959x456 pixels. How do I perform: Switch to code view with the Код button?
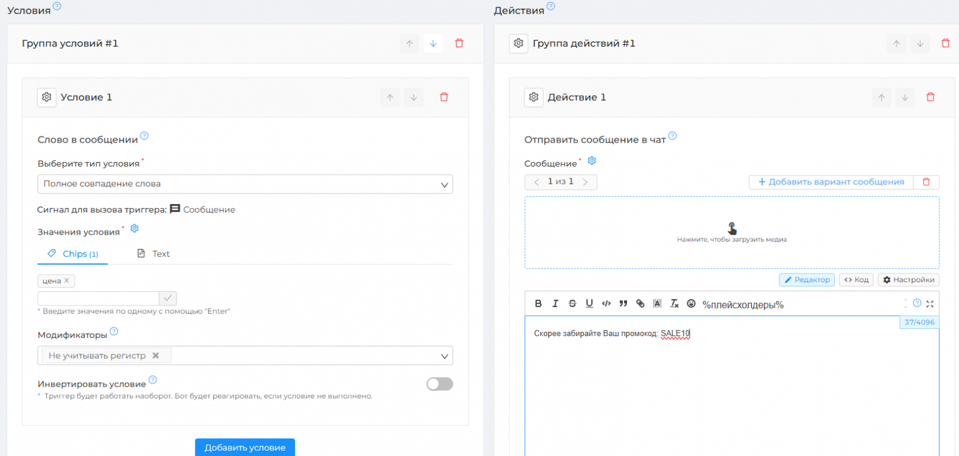coord(856,280)
